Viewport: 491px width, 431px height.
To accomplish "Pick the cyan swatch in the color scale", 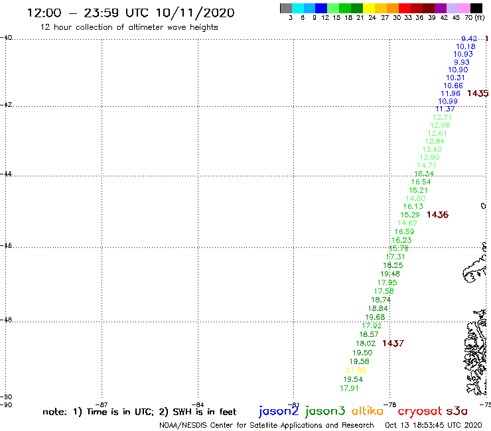I will tap(297, 8).
